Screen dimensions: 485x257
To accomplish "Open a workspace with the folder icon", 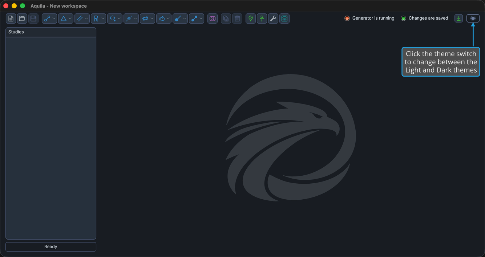I will tap(22, 19).
